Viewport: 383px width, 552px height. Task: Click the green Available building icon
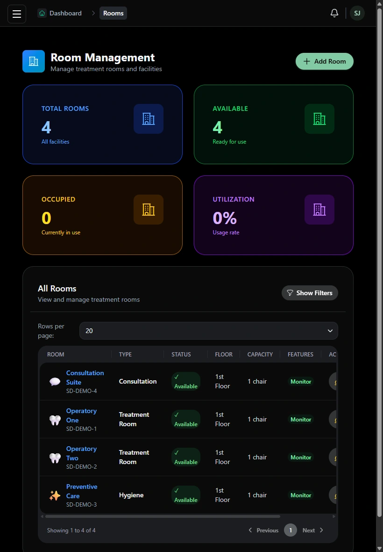pyautogui.click(x=319, y=119)
